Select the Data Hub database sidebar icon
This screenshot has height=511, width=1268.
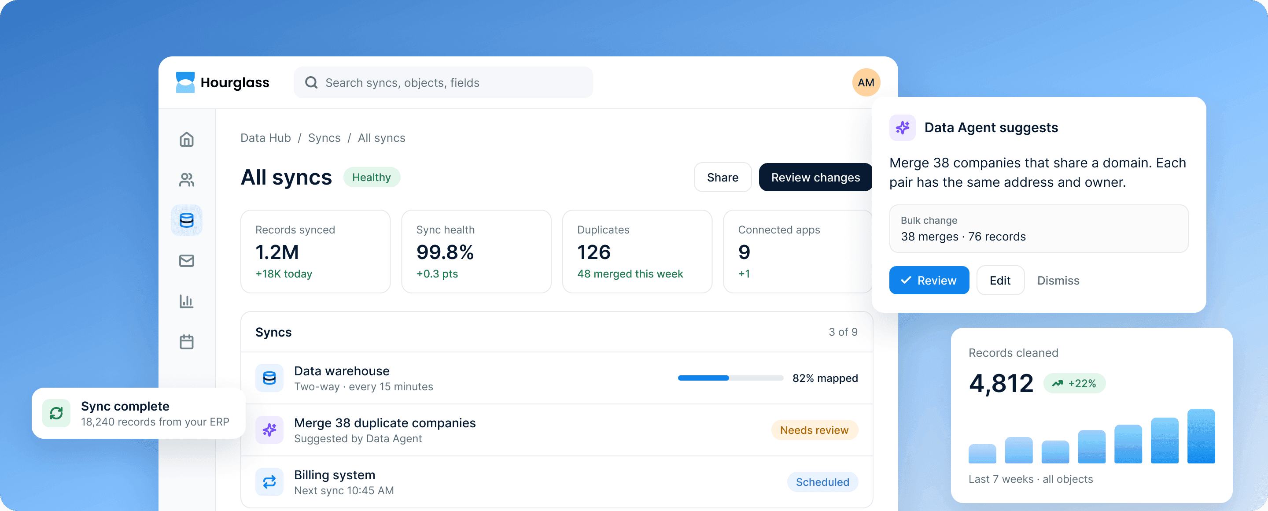pos(187,220)
